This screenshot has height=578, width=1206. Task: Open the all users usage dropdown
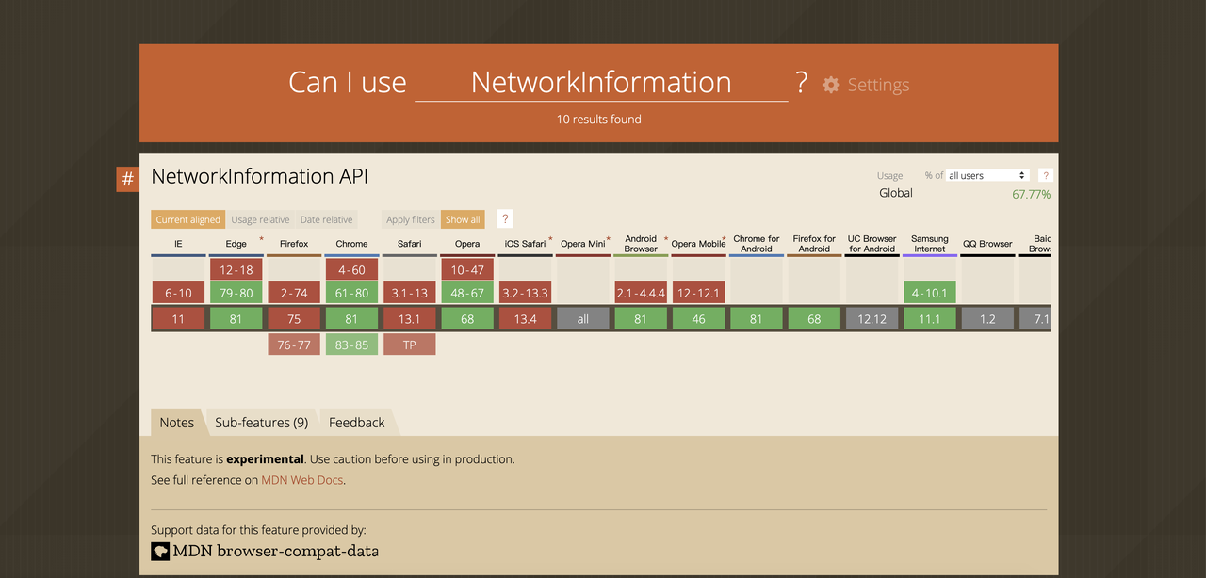(988, 175)
